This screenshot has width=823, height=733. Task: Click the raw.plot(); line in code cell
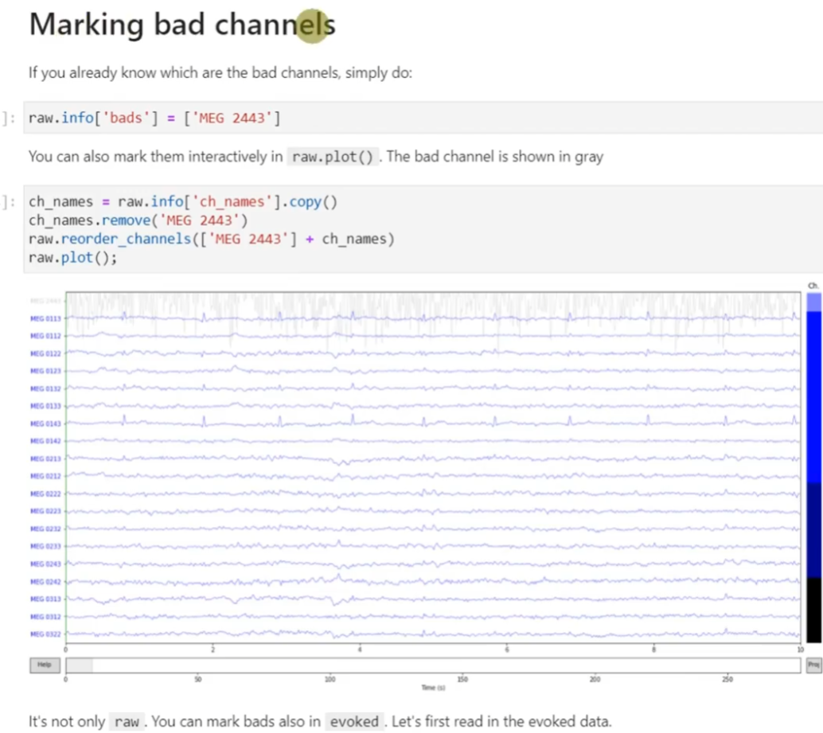point(72,258)
